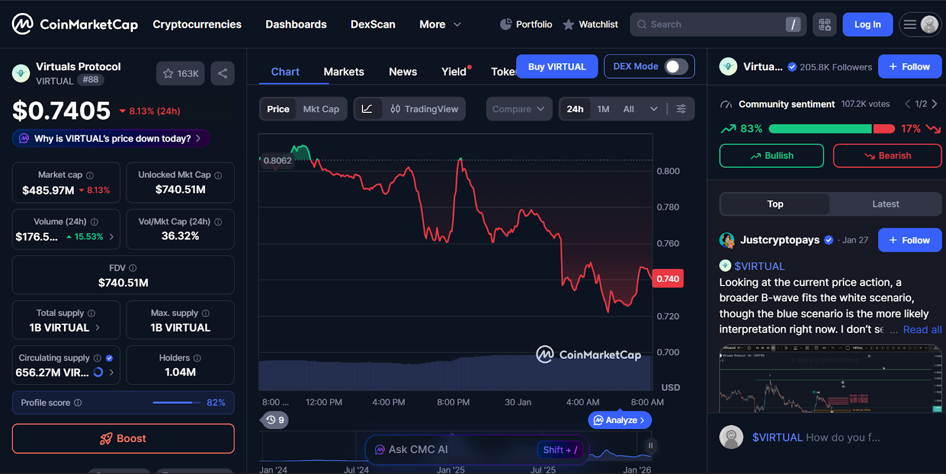Switch chart to Mkt Cap view
The width and height of the screenshot is (946, 474).
point(321,109)
